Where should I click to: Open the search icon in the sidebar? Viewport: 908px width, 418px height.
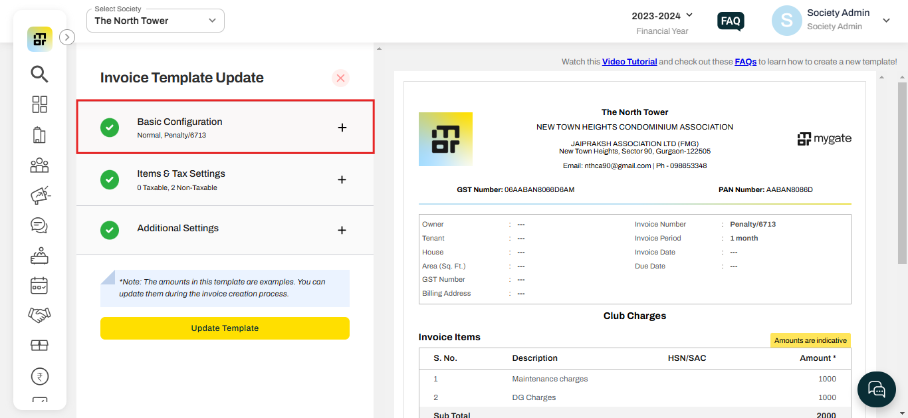coord(39,74)
